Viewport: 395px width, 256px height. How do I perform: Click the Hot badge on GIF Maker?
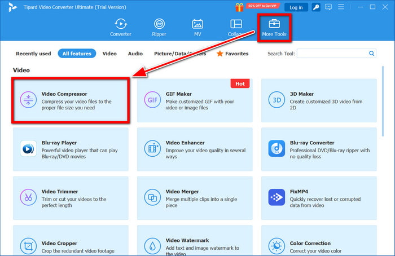click(x=240, y=83)
